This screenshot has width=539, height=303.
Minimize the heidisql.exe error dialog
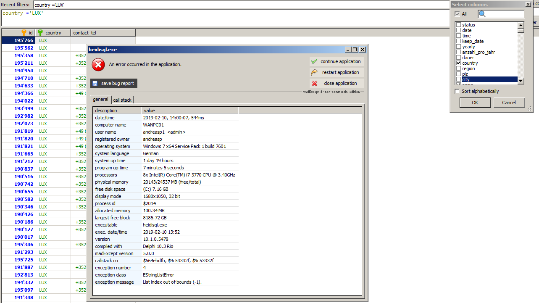click(348, 50)
